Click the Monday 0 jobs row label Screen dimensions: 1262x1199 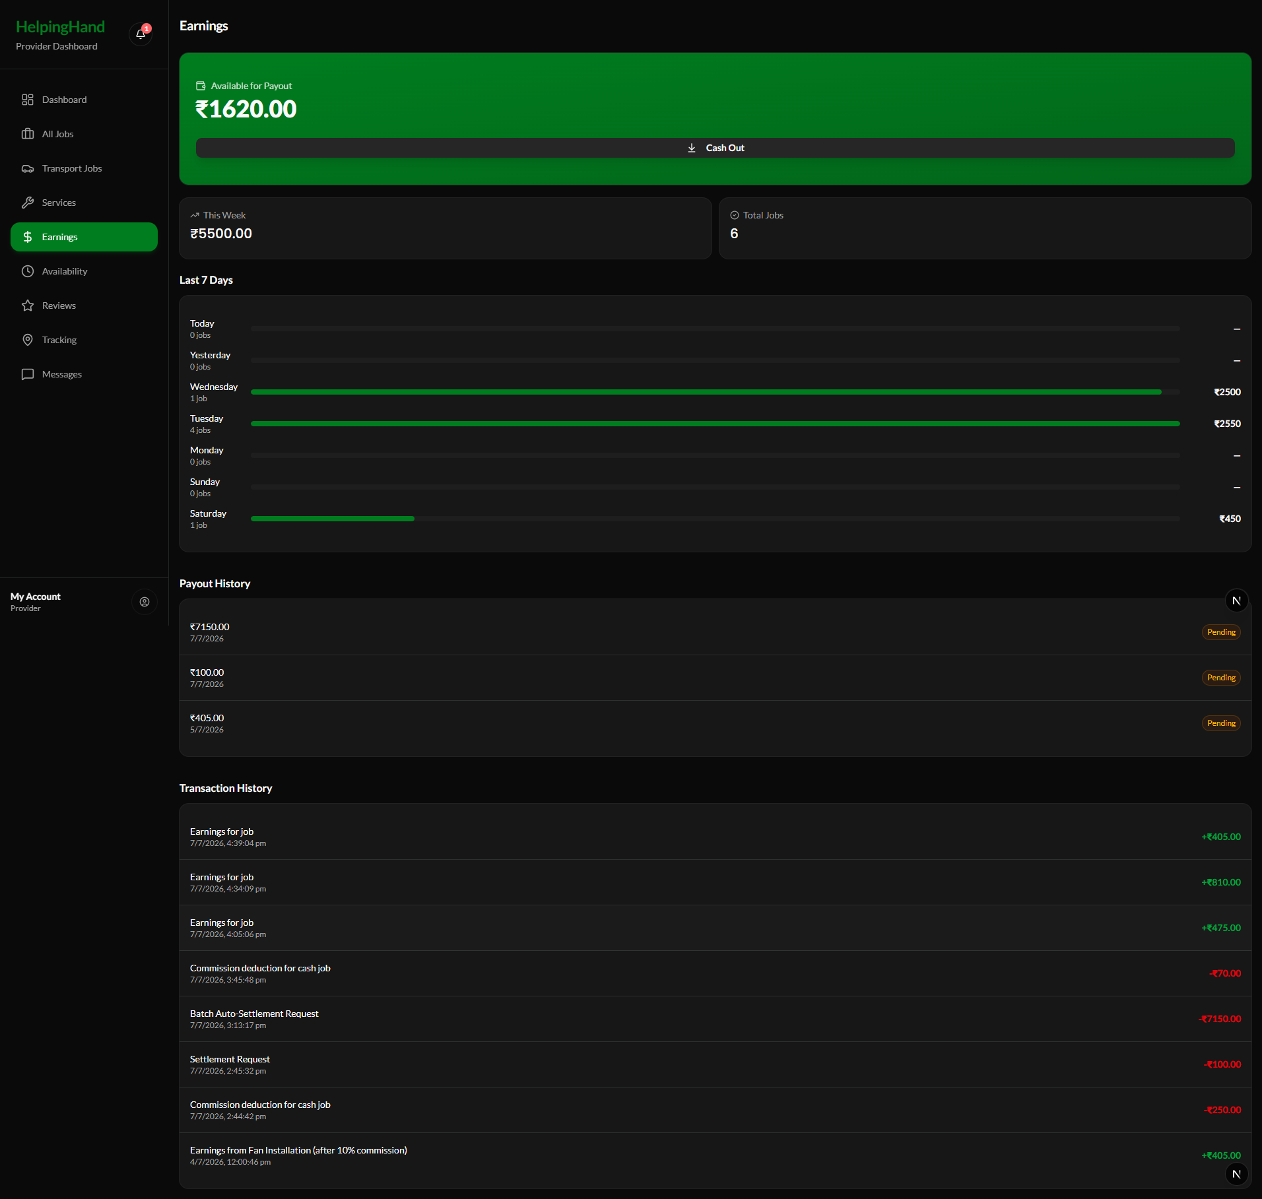pos(207,455)
